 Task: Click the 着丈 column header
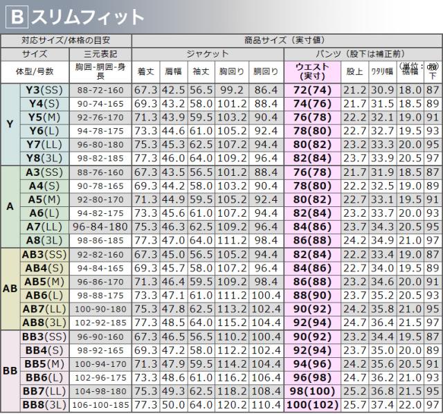click(x=146, y=72)
